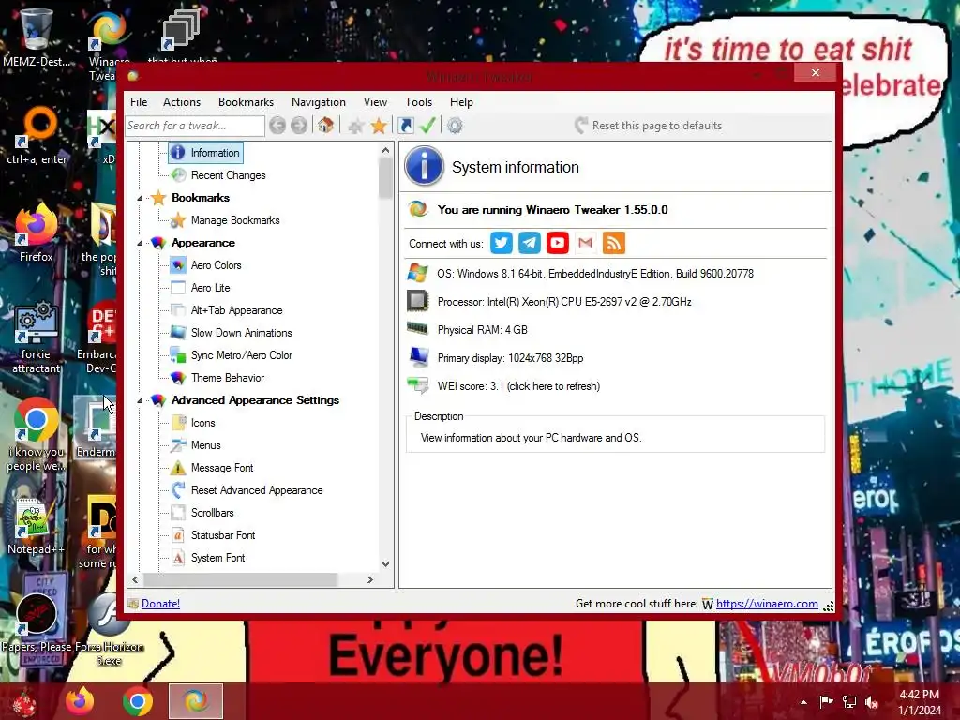The width and height of the screenshot is (960, 720).
Task: Click the Search for a tweak field
Action: click(195, 126)
